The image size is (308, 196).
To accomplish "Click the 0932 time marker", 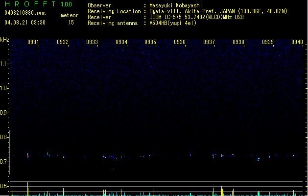I will (x=63, y=42).
